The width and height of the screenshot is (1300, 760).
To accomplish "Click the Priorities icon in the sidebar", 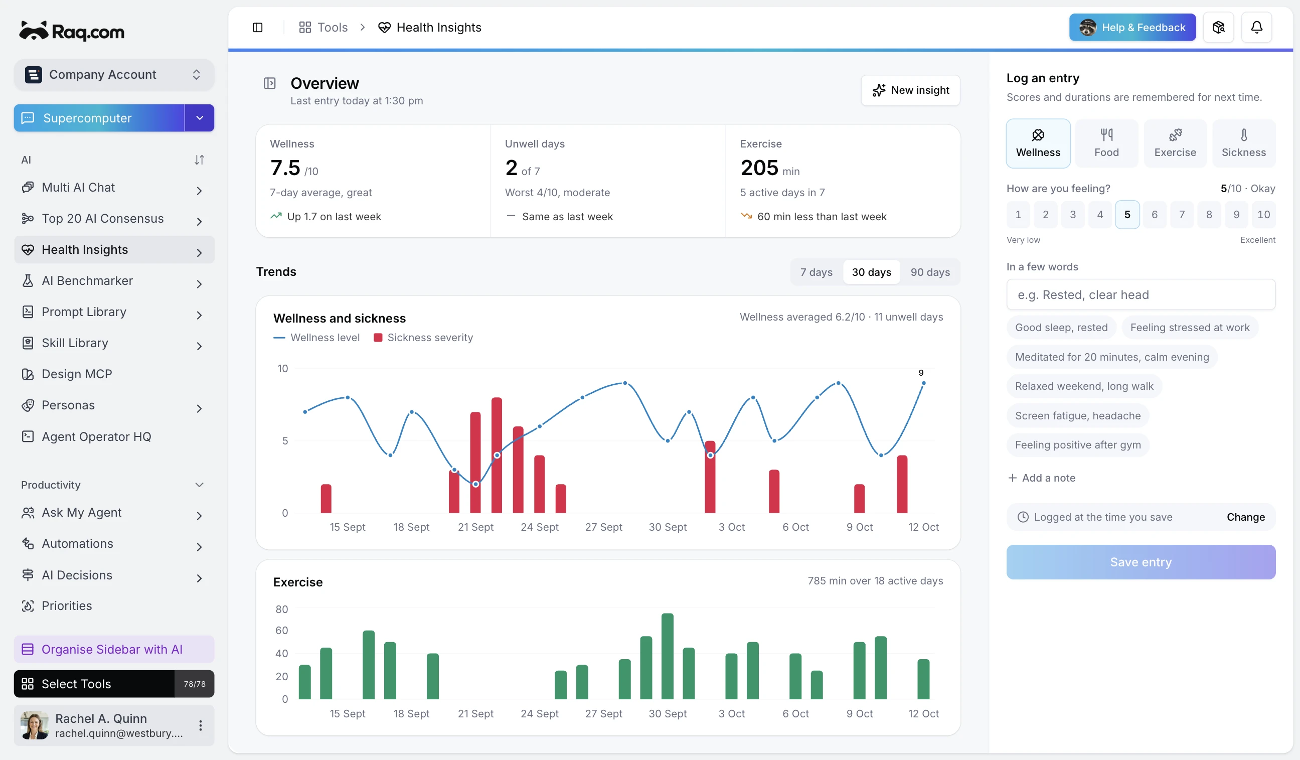I will coord(28,605).
